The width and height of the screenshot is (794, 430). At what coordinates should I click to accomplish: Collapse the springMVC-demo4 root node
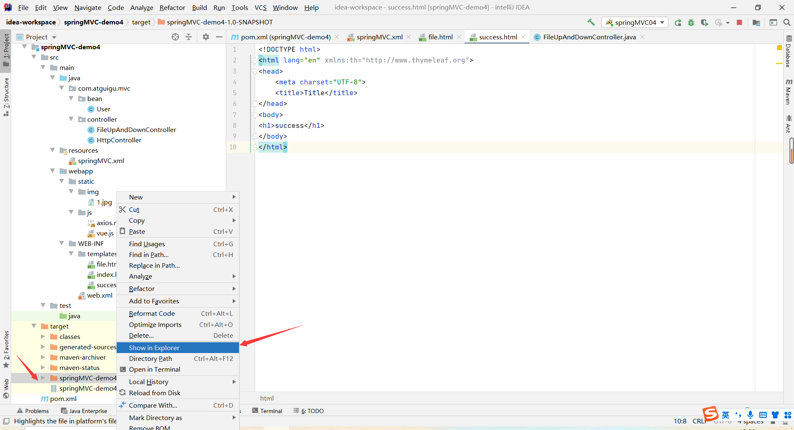pos(24,47)
